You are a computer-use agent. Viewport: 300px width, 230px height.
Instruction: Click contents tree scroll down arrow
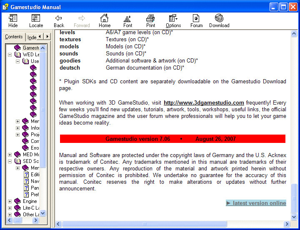(x=43, y=213)
